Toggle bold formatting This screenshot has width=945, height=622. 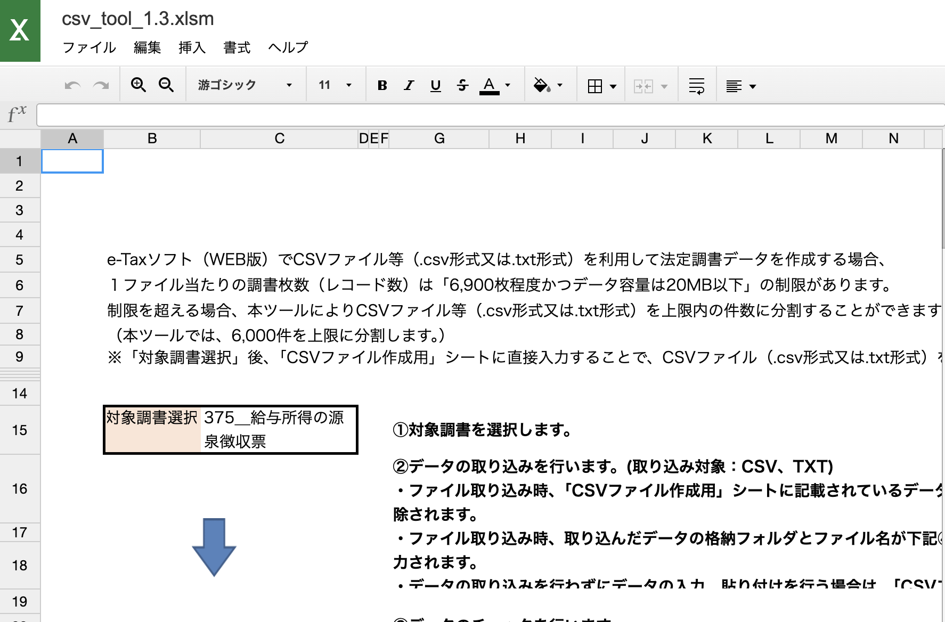point(382,85)
